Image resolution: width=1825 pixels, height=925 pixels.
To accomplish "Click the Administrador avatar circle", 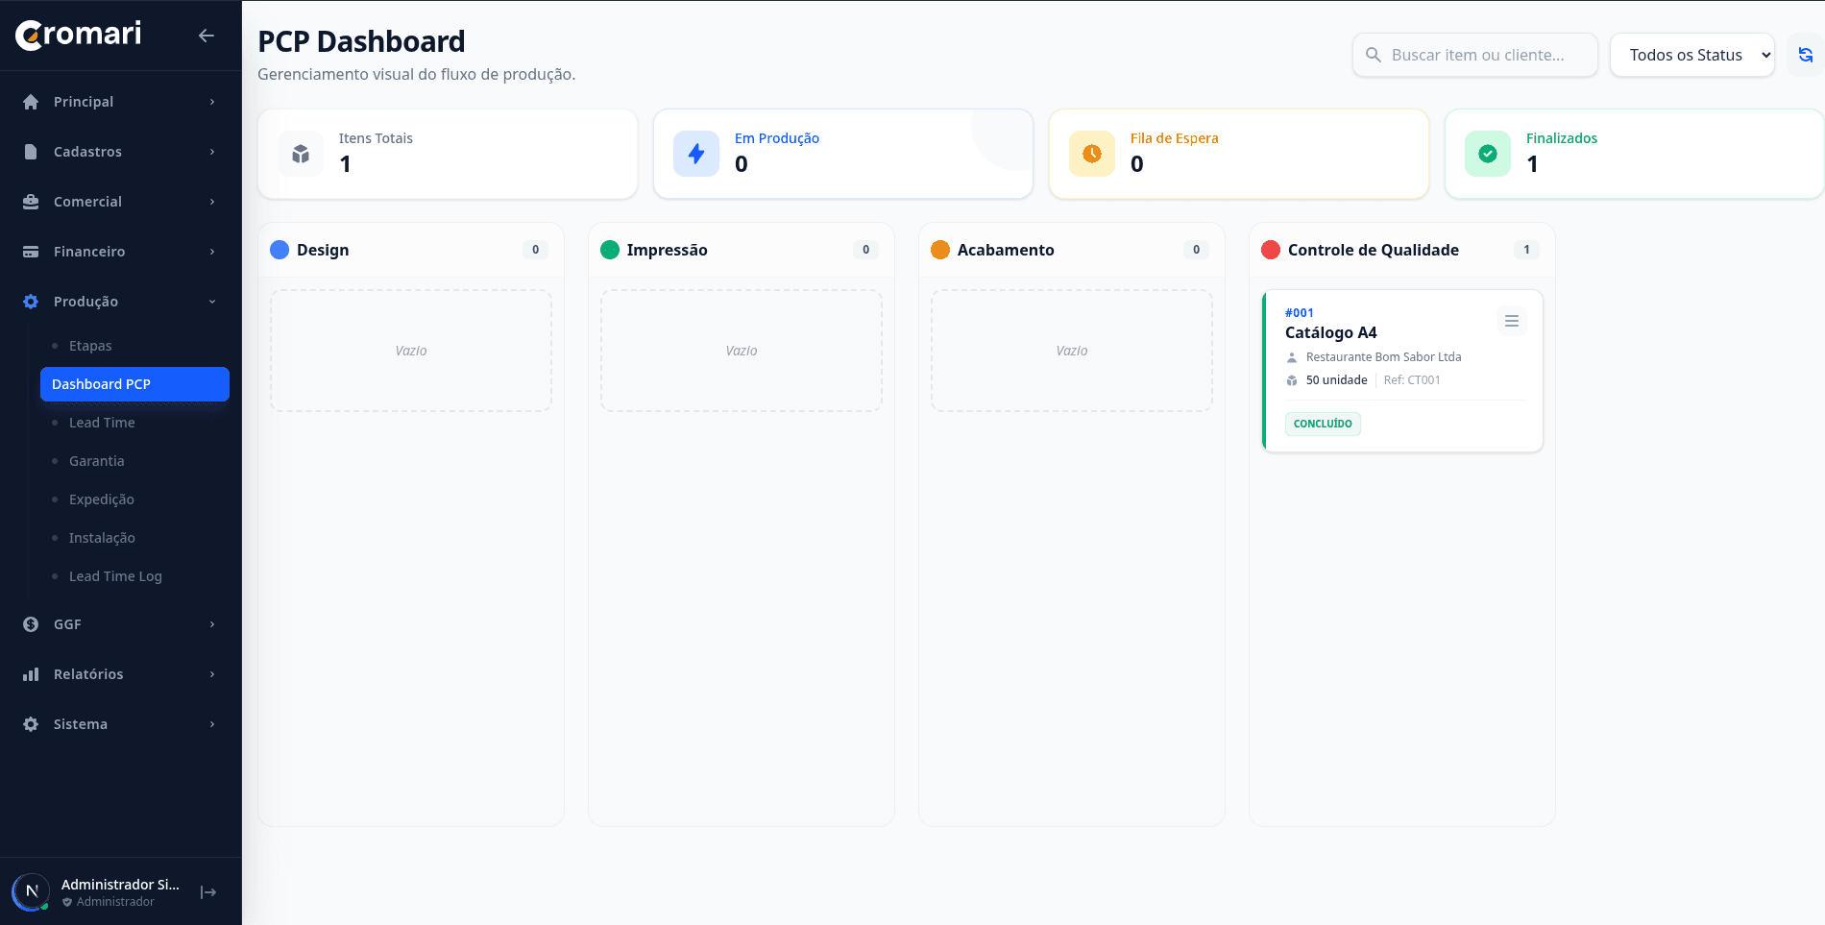I will (31, 891).
